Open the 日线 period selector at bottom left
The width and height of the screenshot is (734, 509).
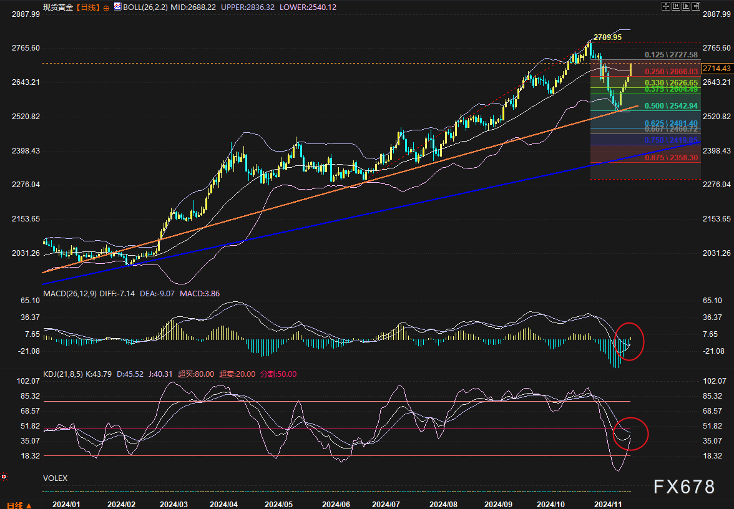[x=15, y=504]
